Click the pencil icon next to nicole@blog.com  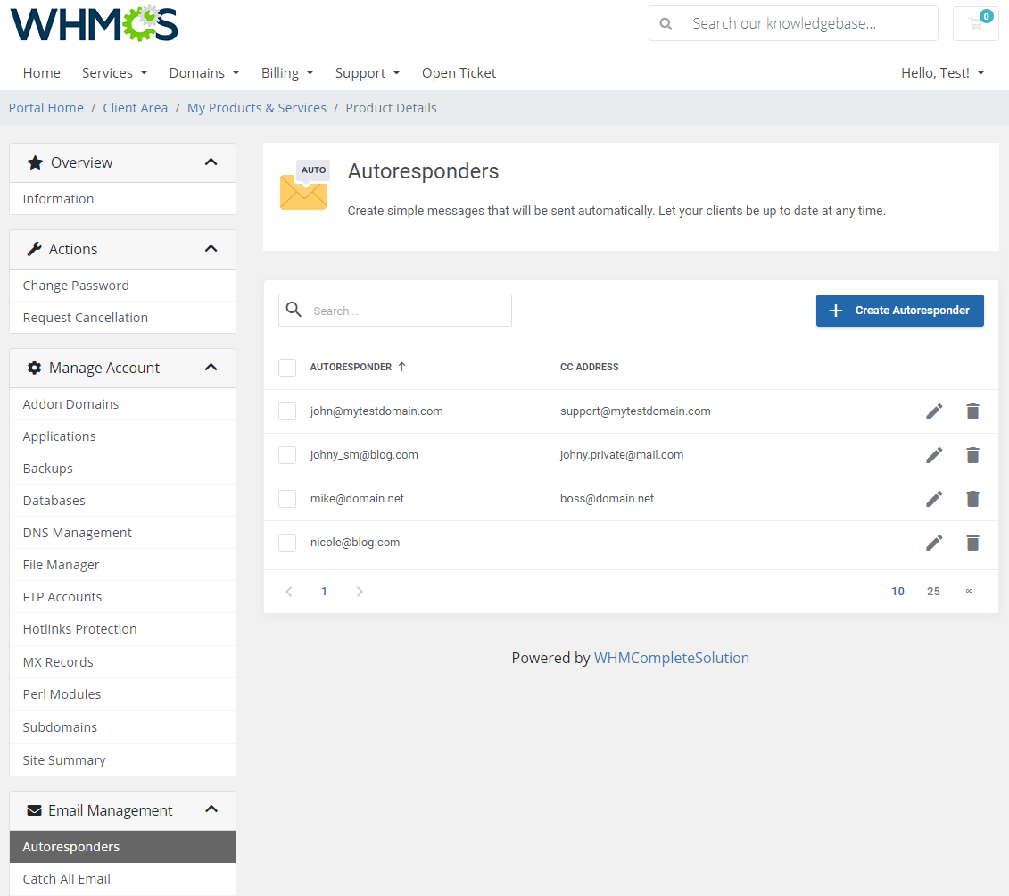tap(934, 542)
